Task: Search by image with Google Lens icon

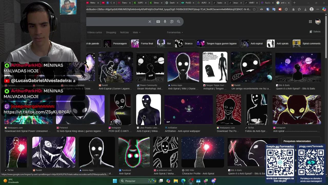Action: [x=172, y=22]
